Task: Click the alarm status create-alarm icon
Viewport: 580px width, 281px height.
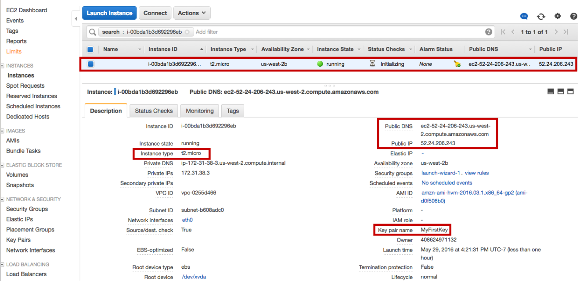Action: point(457,64)
